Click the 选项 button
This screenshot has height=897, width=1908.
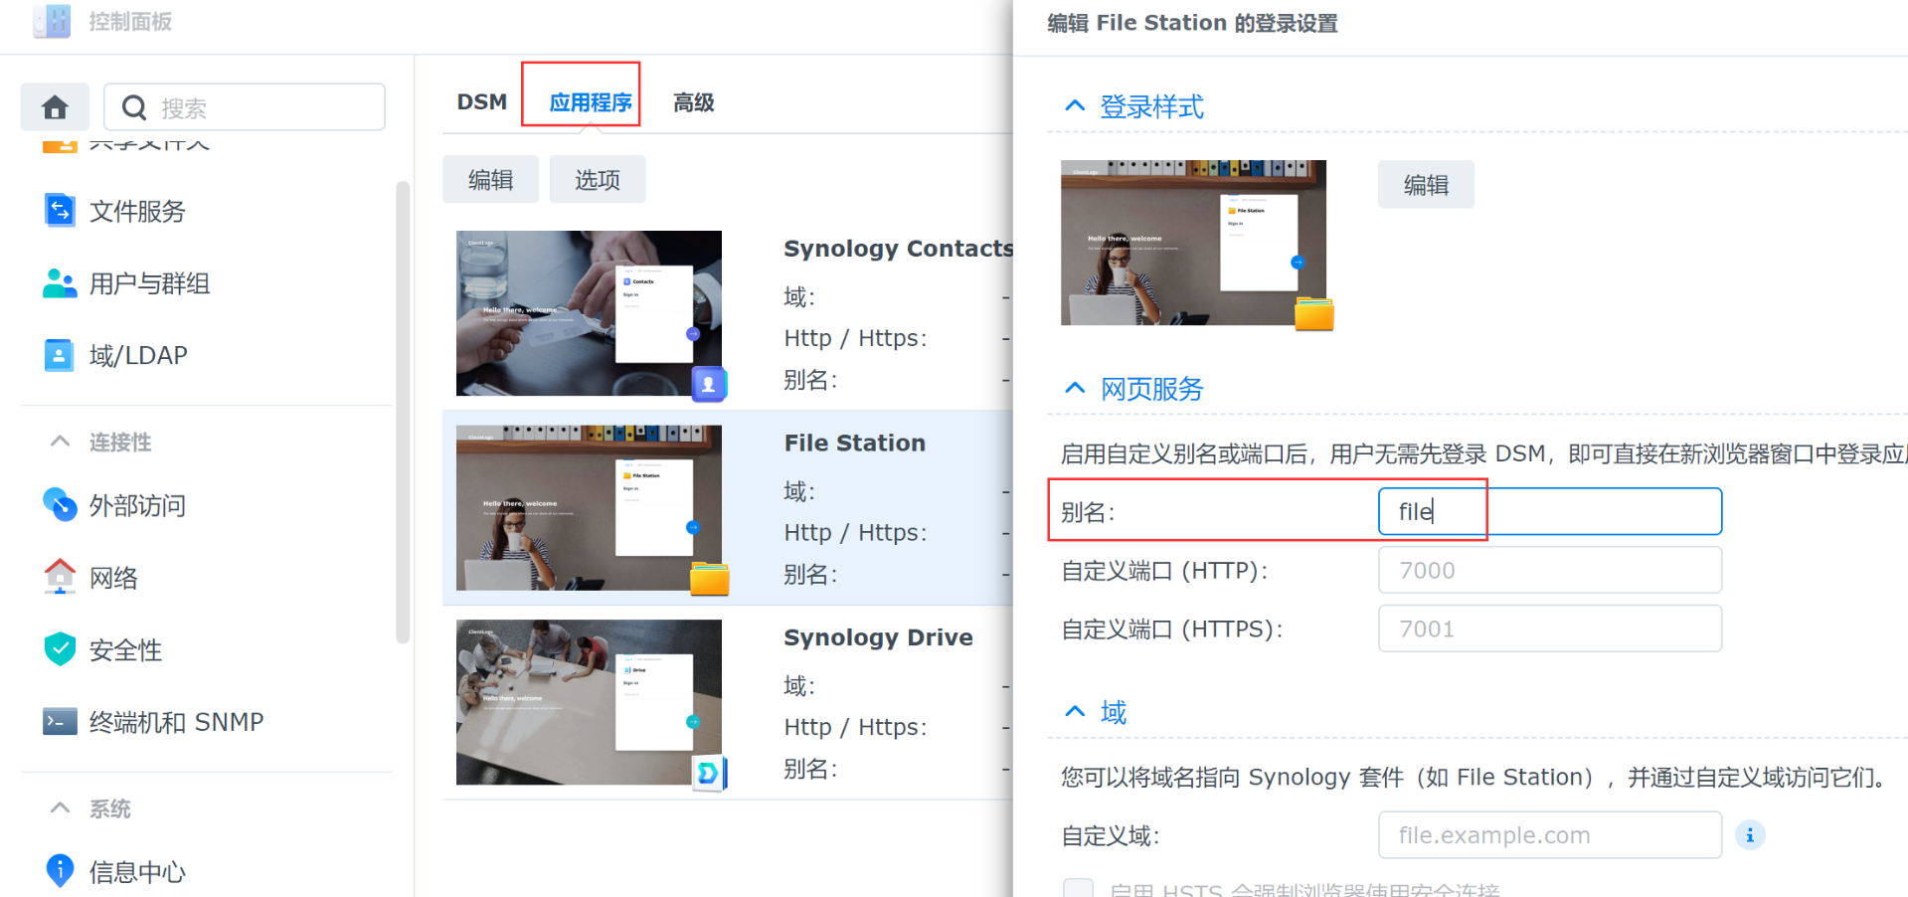pyautogui.click(x=598, y=179)
